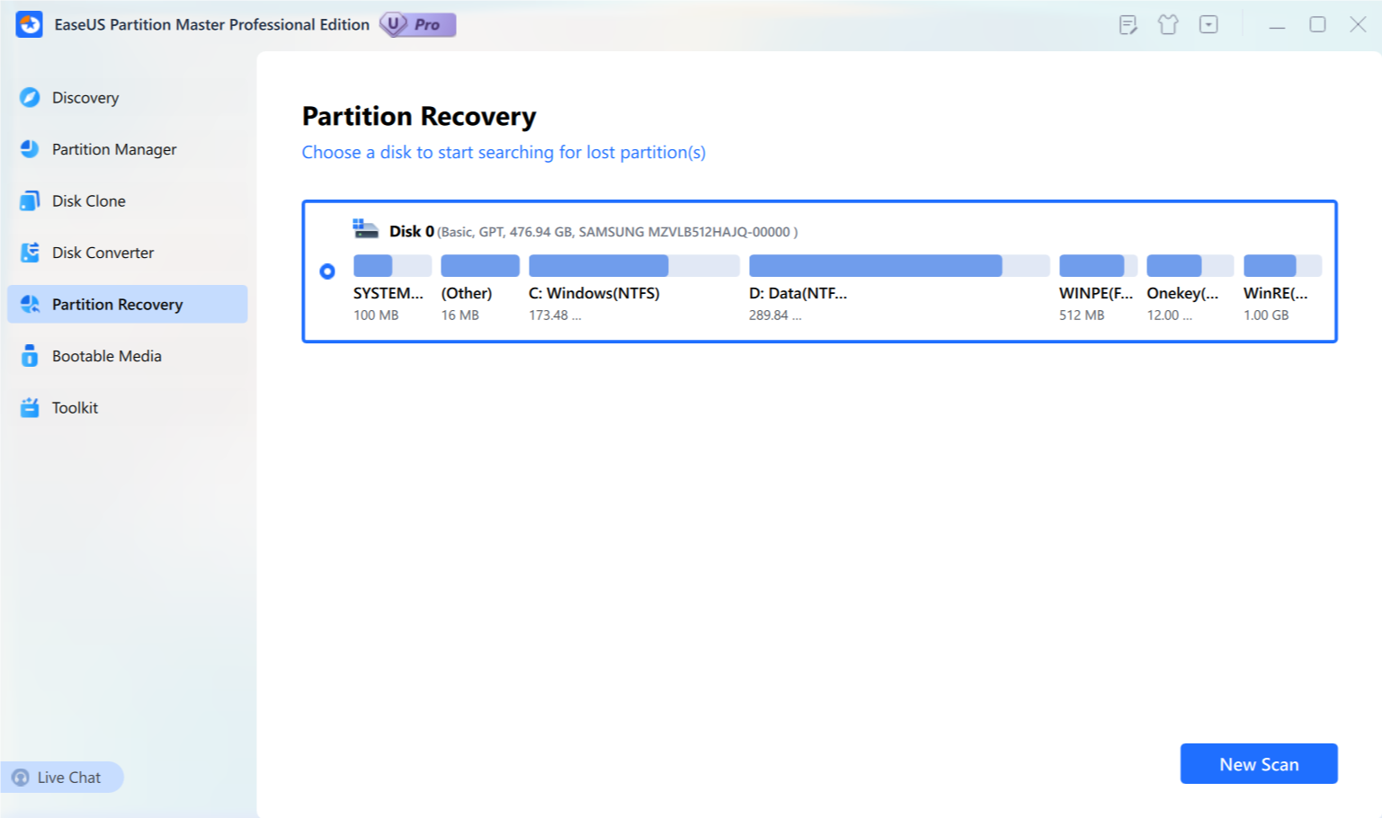Image resolution: width=1382 pixels, height=818 pixels.
Task: Click the (Other) partition usage bar
Action: (480, 265)
